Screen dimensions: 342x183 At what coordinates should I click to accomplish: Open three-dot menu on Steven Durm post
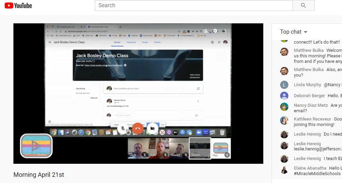click(198, 101)
